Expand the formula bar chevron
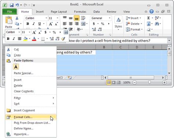Viewport: 174px width, 138px height. click(x=169, y=40)
